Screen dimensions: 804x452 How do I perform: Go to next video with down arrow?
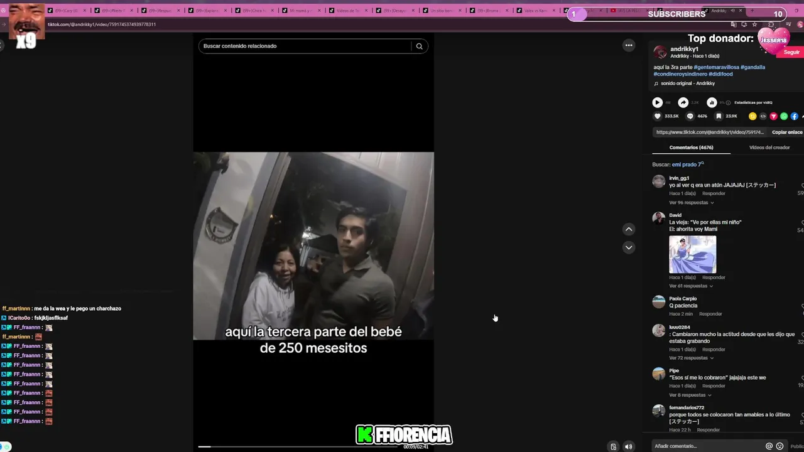pos(628,247)
